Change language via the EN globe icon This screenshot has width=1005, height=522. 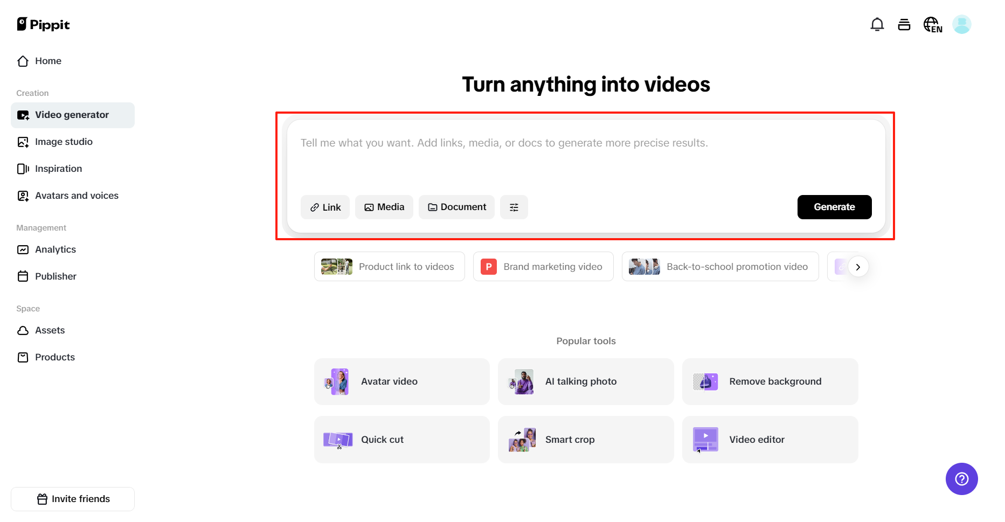(x=933, y=24)
